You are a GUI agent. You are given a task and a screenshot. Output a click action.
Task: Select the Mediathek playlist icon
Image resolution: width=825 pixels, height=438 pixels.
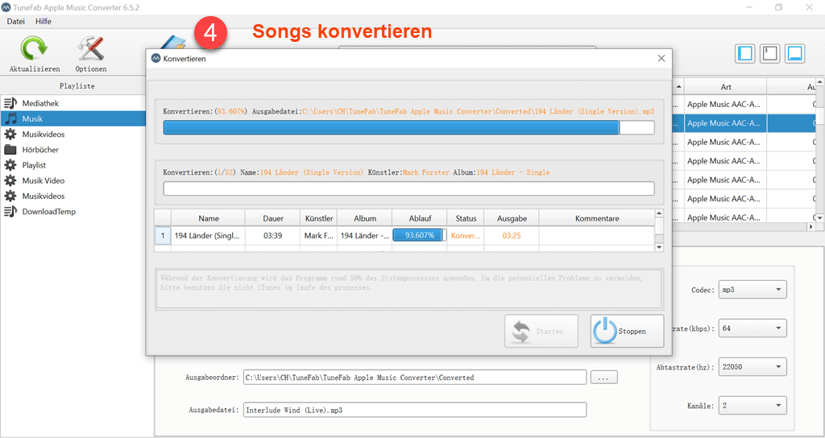pyautogui.click(x=10, y=103)
